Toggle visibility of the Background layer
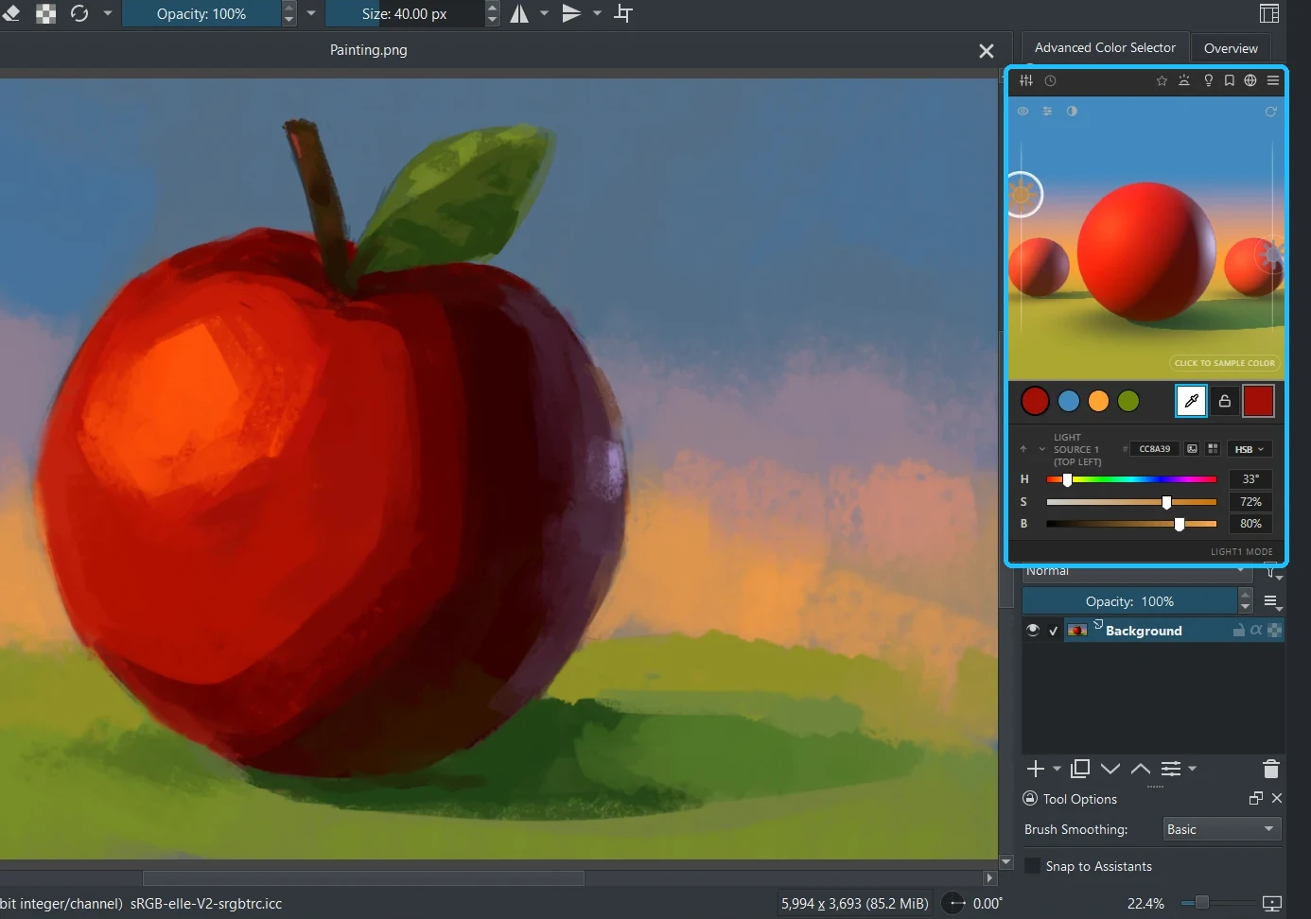This screenshot has height=919, width=1311. pyautogui.click(x=1033, y=631)
